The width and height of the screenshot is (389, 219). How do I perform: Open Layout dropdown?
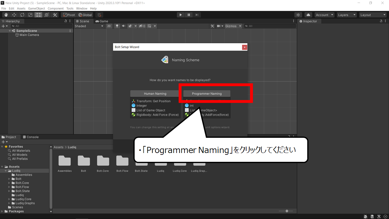click(373, 15)
